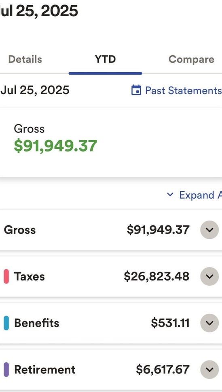Viewport: 222px width, 392px height.
Task: Click the small chevron beside Expand All
Action: (x=170, y=195)
